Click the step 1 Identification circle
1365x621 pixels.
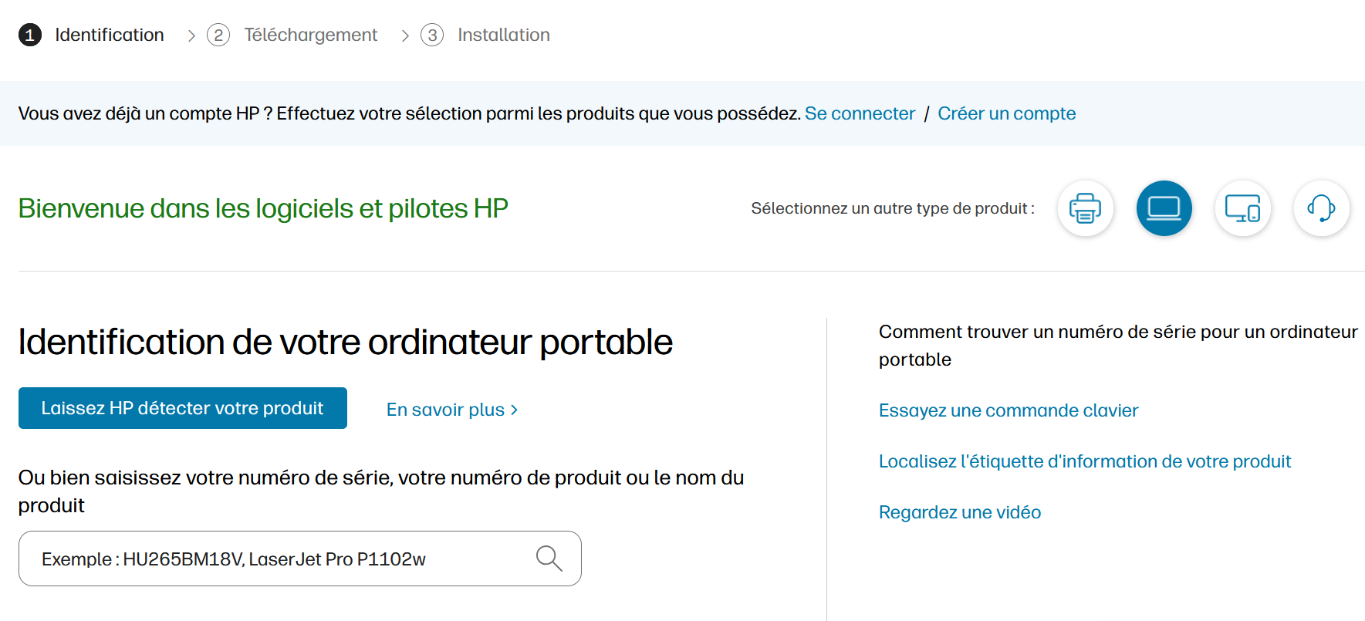point(30,35)
